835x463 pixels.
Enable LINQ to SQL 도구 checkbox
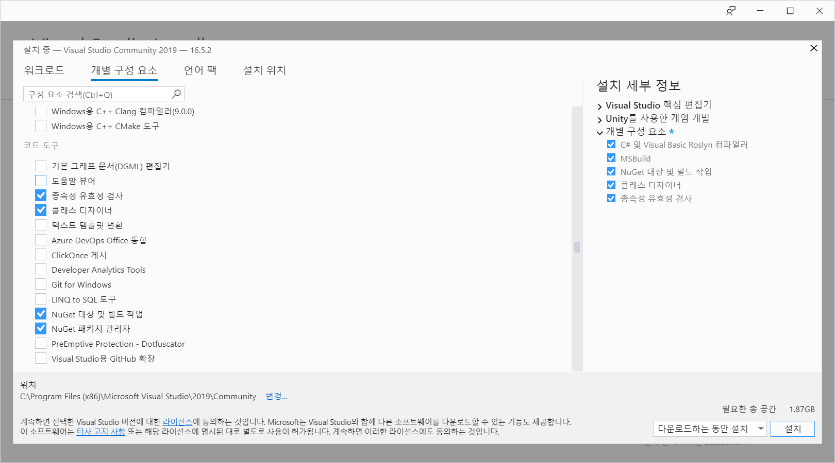tap(41, 299)
